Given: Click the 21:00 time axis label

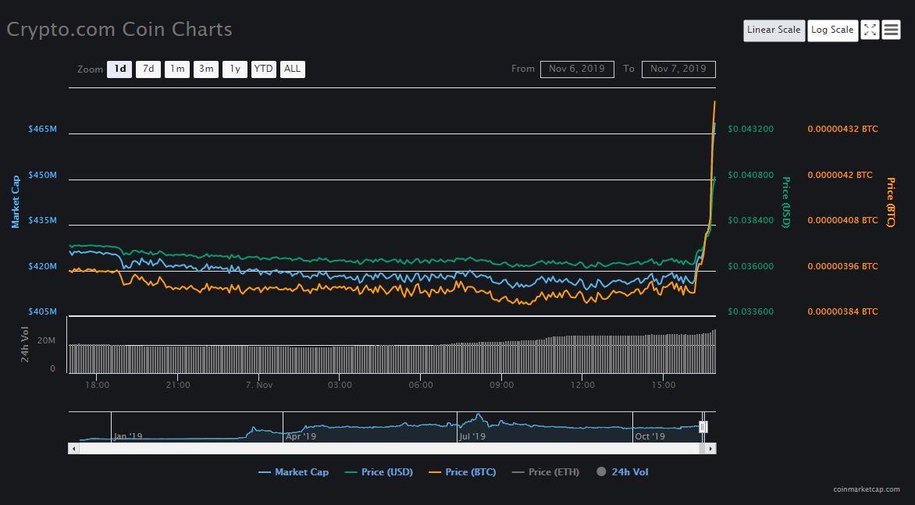Looking at the screenshot, I should [178, 385].
